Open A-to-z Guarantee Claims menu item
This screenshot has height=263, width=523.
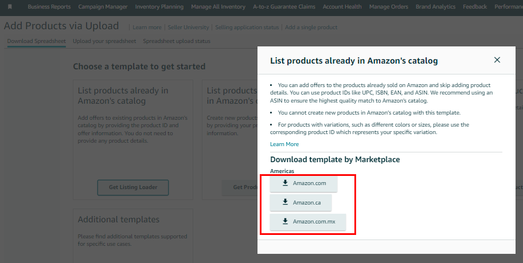click(284, 7)
